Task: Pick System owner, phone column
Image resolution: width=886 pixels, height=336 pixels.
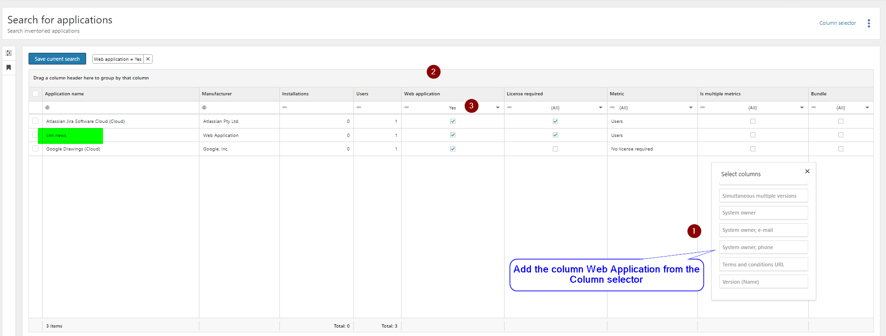Action: click(x=763, y=247)
